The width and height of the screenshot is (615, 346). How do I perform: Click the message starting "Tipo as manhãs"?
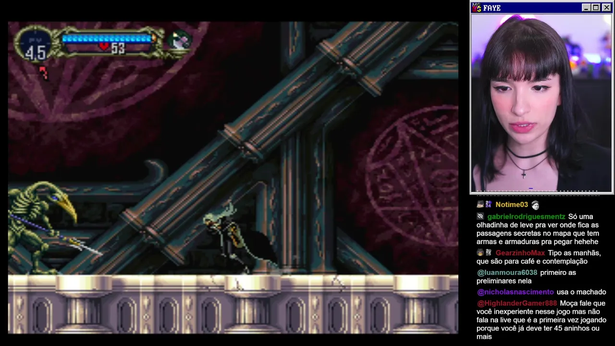(x=539, y=257)
